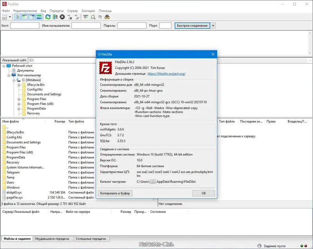
Task: Click the Копировать в буфер button
Action: click(115, 193)
